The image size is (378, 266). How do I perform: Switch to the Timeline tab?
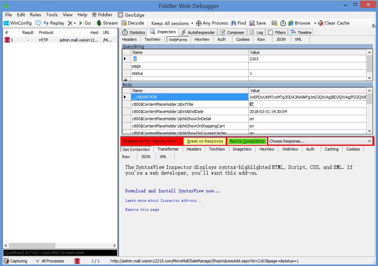pos(301,32)
